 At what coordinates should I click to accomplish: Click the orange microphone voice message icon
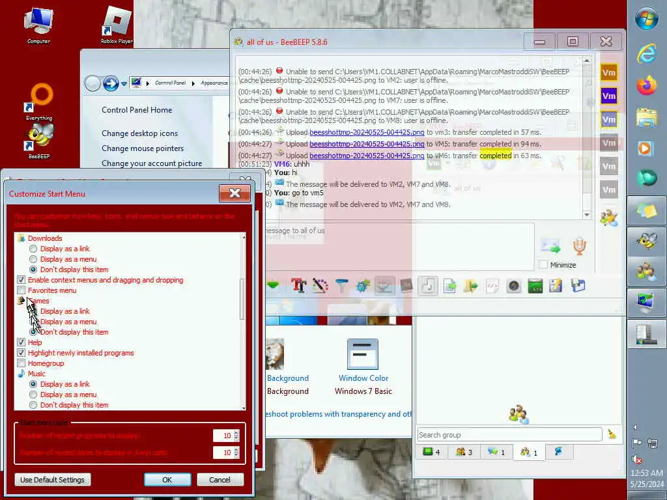tap(579, 246)
